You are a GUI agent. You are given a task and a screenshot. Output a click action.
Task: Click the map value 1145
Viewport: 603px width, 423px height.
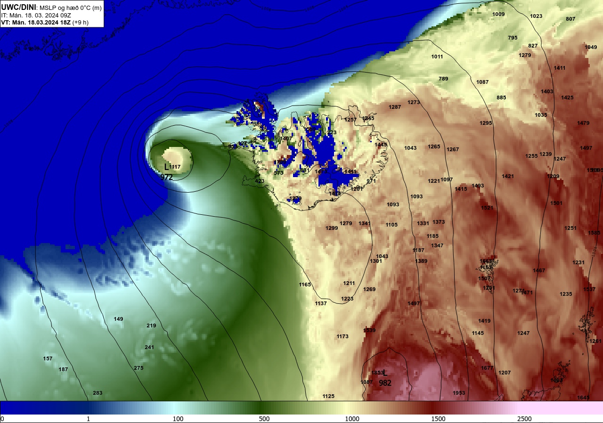coord(478,333)
